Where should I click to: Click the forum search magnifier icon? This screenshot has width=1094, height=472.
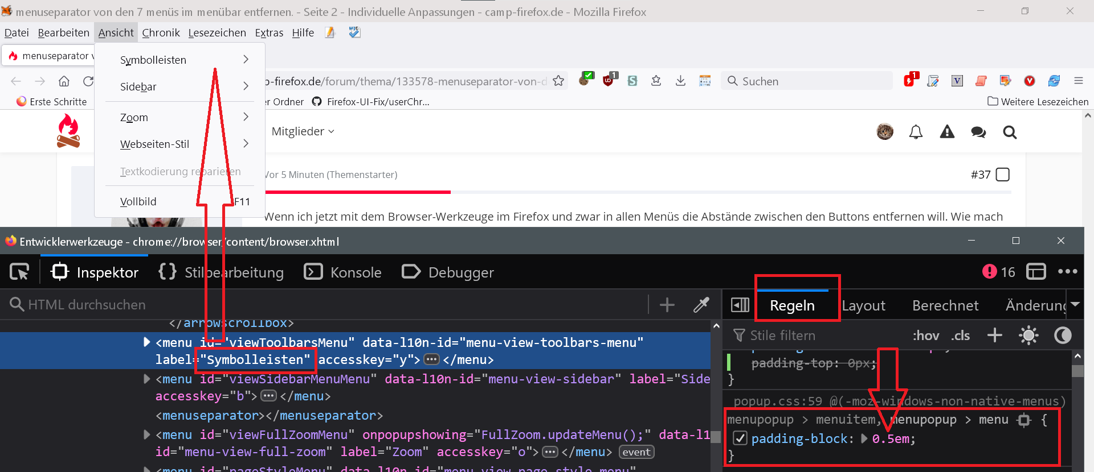pyautogui.click(x=1010, y=132)
